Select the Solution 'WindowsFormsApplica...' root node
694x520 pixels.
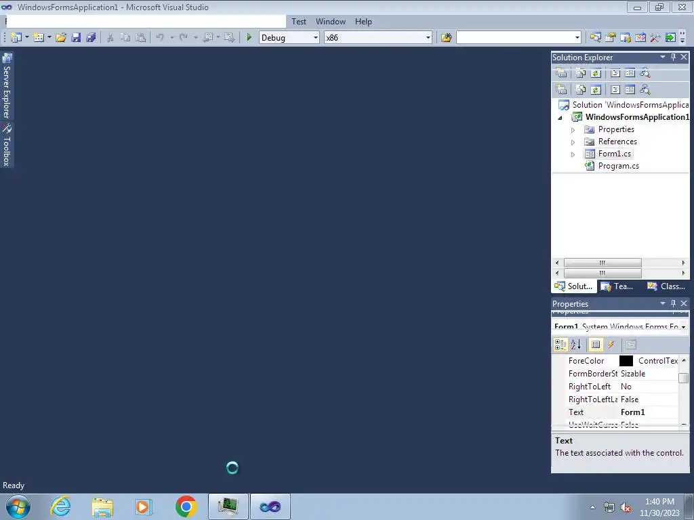pos(630,105)
